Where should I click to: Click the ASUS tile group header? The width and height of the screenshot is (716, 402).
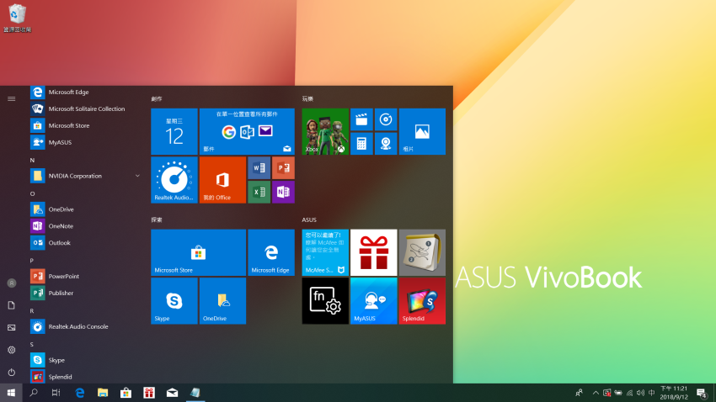tap(309, 220)
